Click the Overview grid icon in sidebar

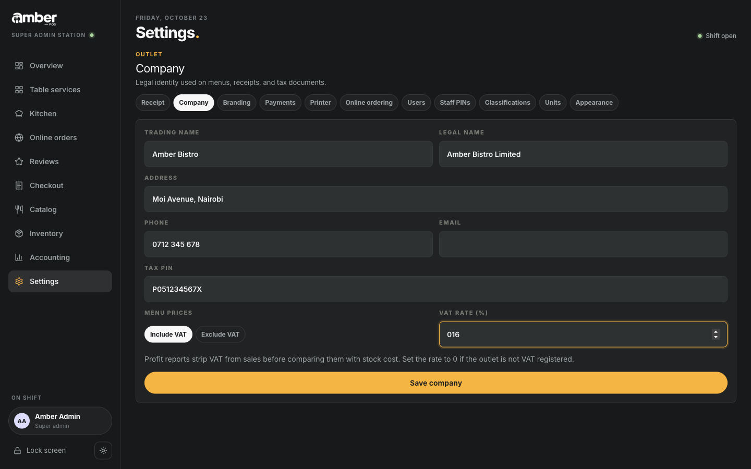(19, 66)
